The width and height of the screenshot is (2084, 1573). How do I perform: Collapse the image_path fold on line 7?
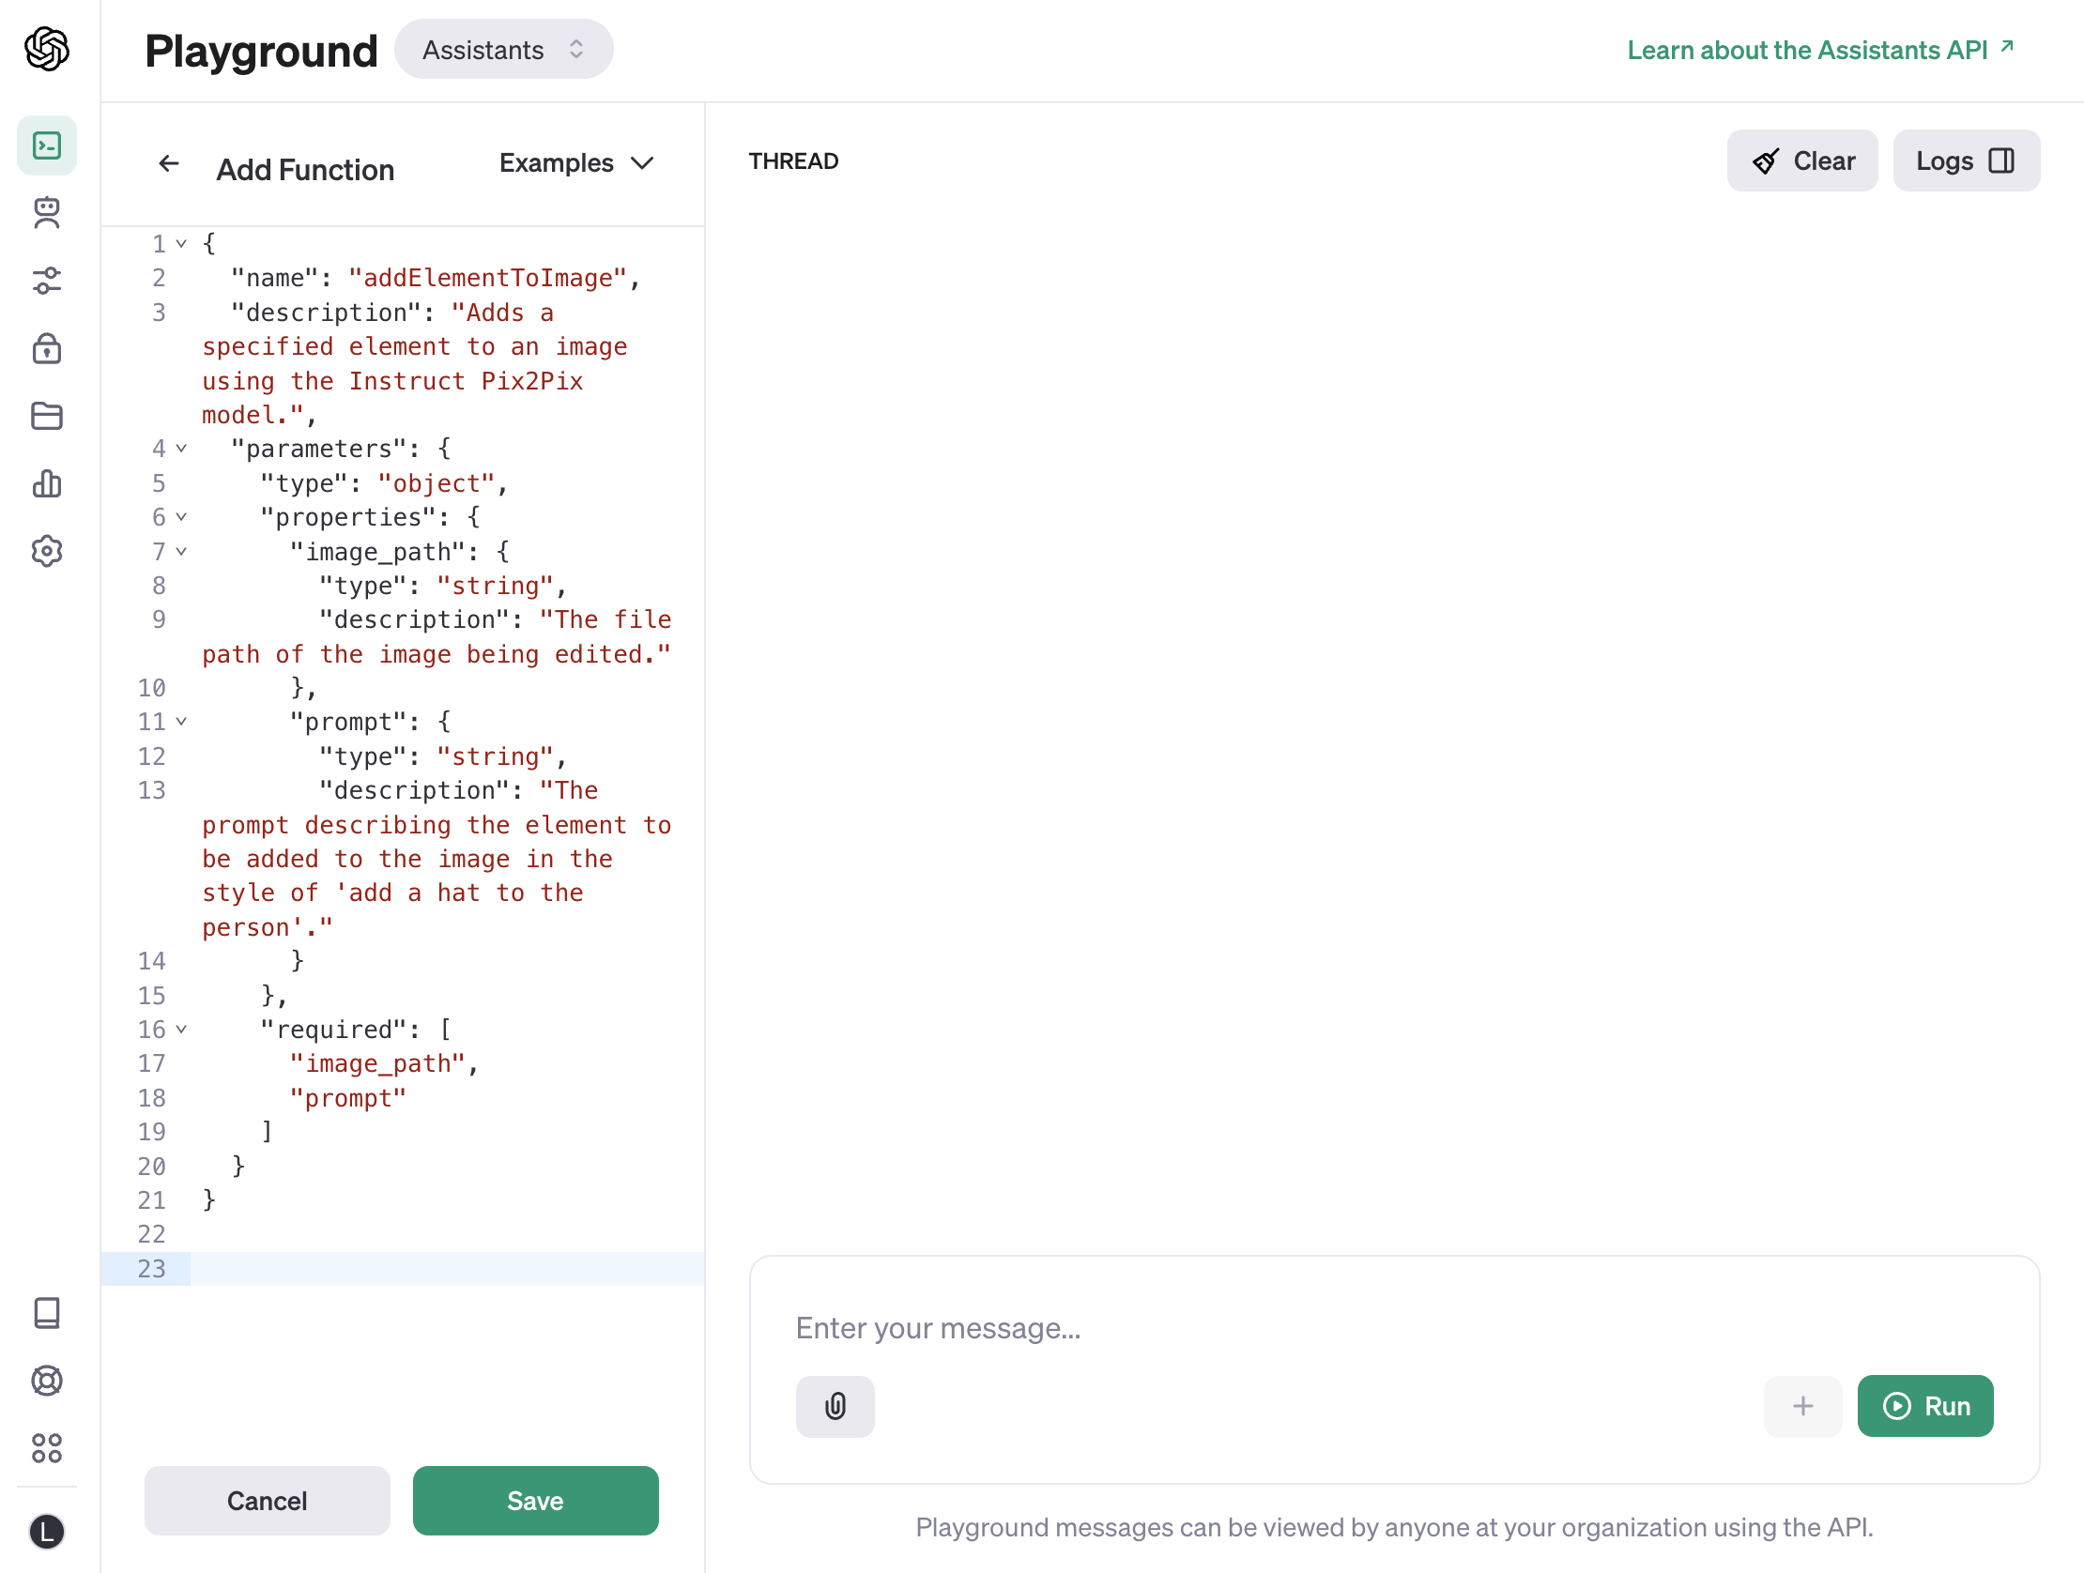point(181,551)
